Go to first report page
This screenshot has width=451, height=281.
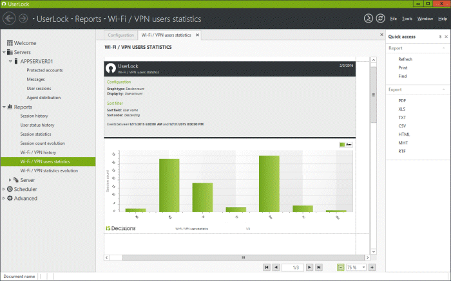267,267
